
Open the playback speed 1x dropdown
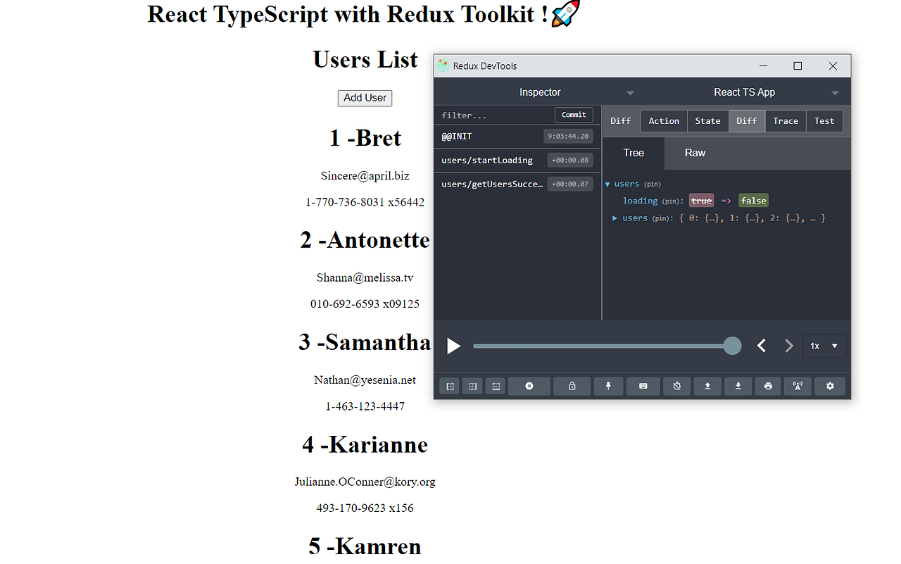(x=824, y=346)
